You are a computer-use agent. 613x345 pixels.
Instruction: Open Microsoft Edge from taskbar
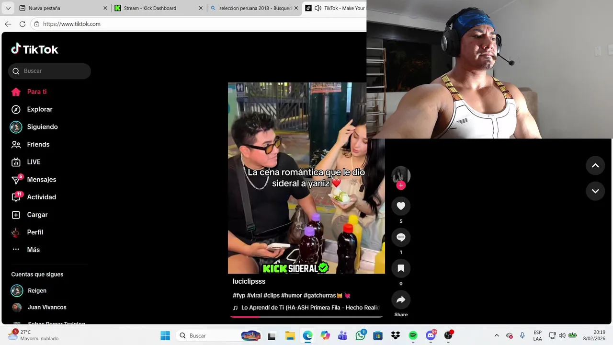point(307,335)
